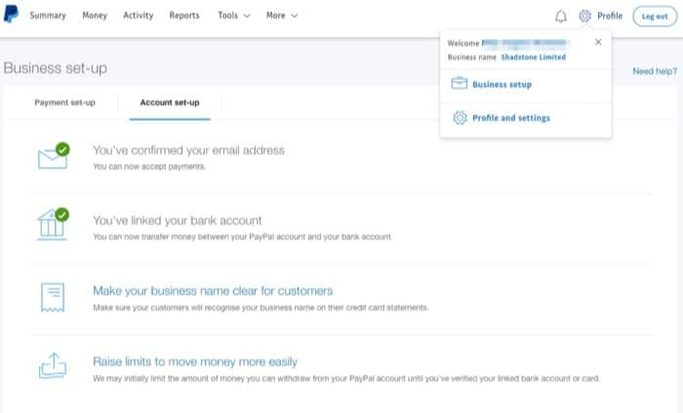Click the receipt icon for business name
Image resolution: width=683 pixels, height=413 pixels.
pos(53,296)
